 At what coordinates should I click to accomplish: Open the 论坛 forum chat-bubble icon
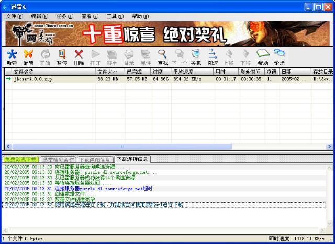pos(280,57)
